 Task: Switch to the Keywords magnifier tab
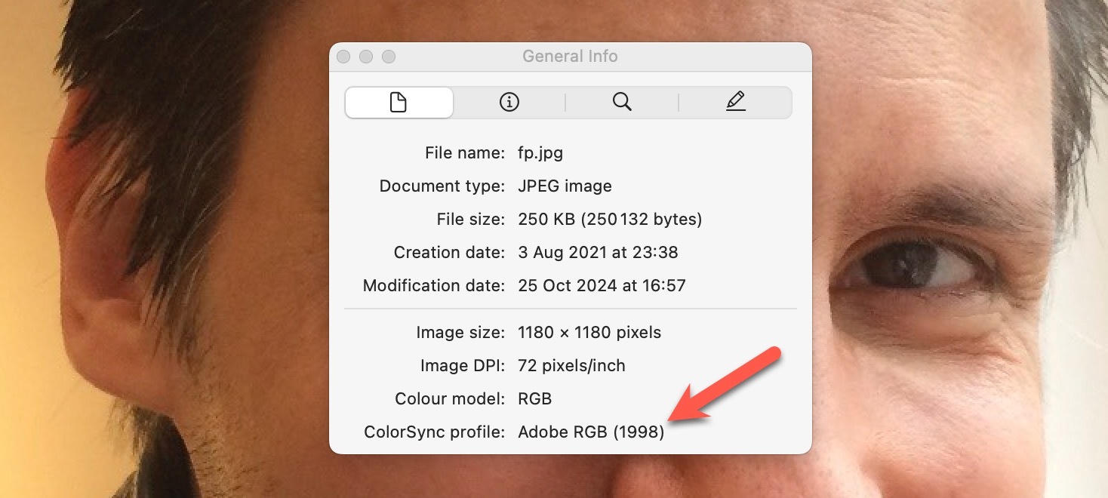[622, 103]
